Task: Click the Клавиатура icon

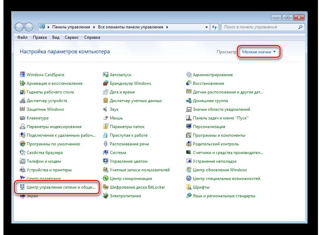Action: (23, 118)
